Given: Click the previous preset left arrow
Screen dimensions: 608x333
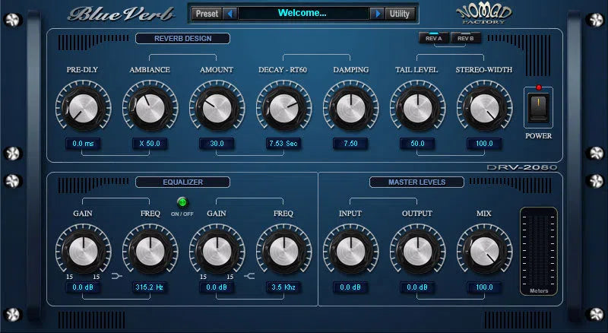Looking at the screenshot, I should [x=231, y=13].
